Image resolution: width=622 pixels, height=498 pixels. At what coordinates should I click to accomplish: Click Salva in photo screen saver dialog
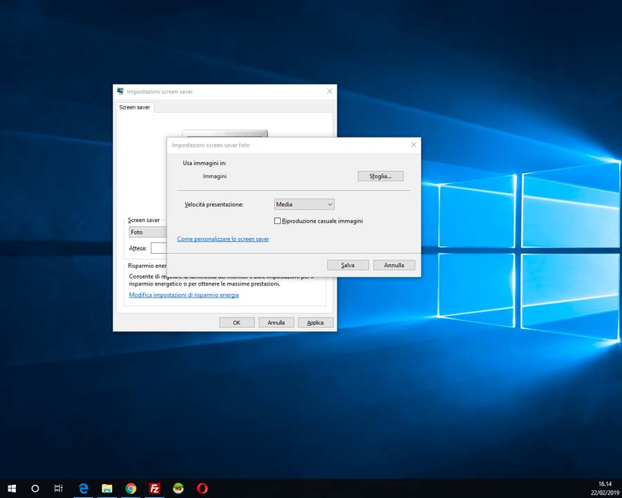(348, 265)
